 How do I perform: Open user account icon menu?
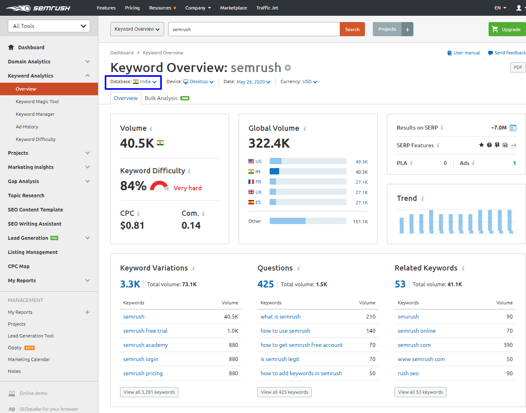(x=519, y=8)
